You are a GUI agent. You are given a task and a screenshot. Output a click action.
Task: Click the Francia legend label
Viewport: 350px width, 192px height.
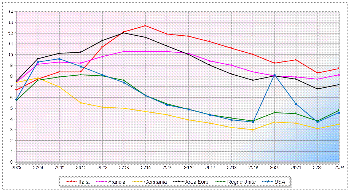point(117,182)
